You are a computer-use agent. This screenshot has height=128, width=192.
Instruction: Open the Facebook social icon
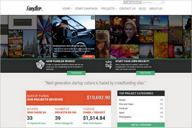[x=125, y=2]
